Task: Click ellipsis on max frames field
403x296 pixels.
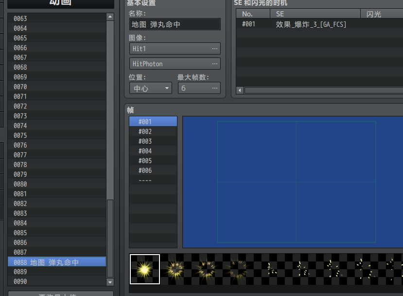Action: click(x=215, y=88)
